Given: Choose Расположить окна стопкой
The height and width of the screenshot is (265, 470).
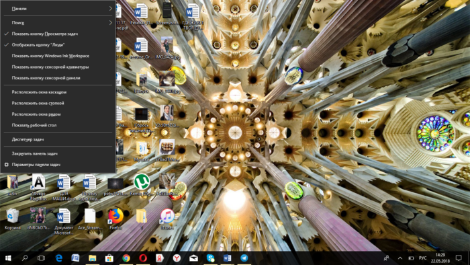Looking at the screenshot, I should point(58,103).
